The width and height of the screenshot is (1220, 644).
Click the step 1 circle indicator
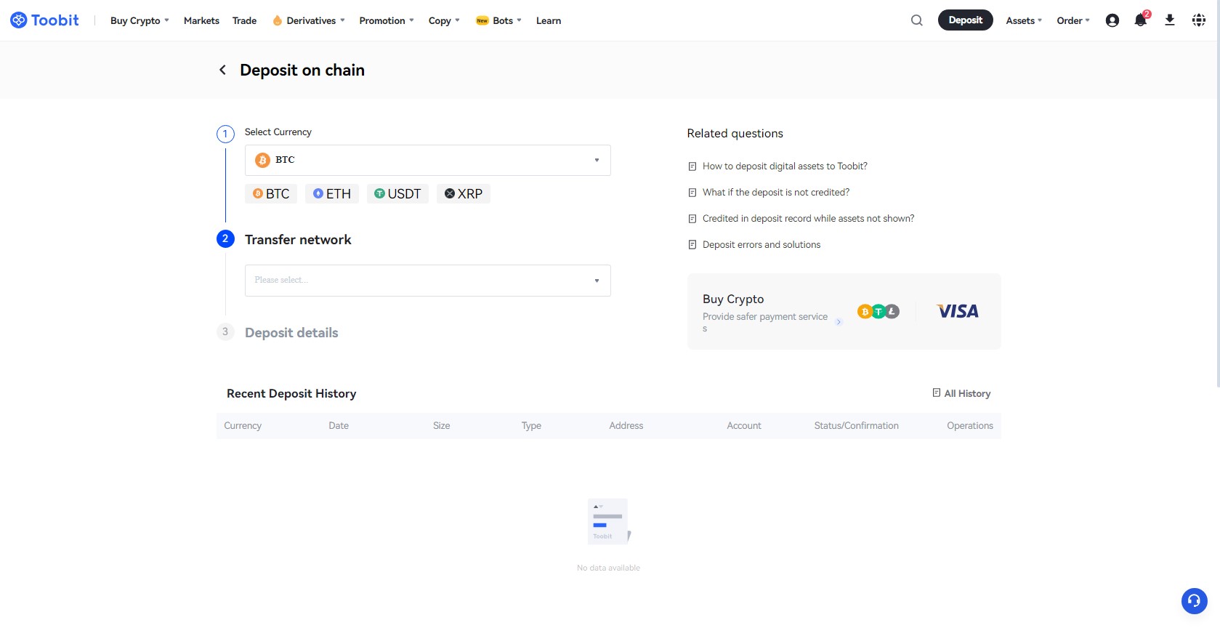pos(225,134)
